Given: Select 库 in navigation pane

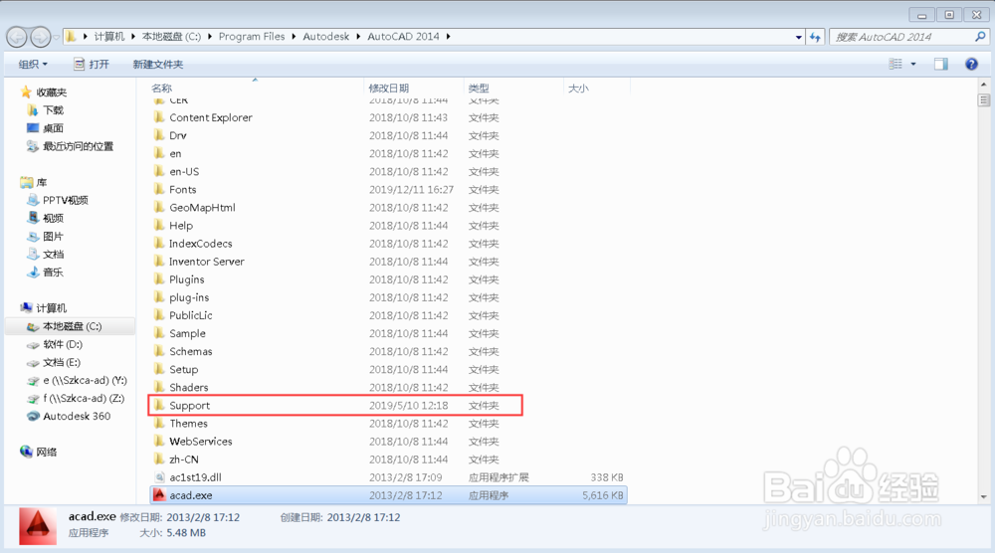Looking at the screenshot, I should [x=42, y=183].
